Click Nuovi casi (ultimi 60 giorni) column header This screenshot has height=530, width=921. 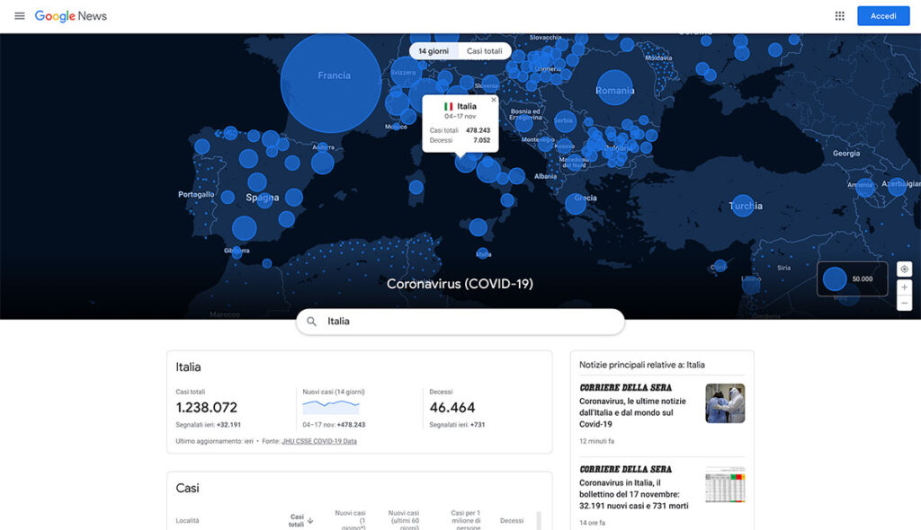pyautogui.click(x=404, y=521)
